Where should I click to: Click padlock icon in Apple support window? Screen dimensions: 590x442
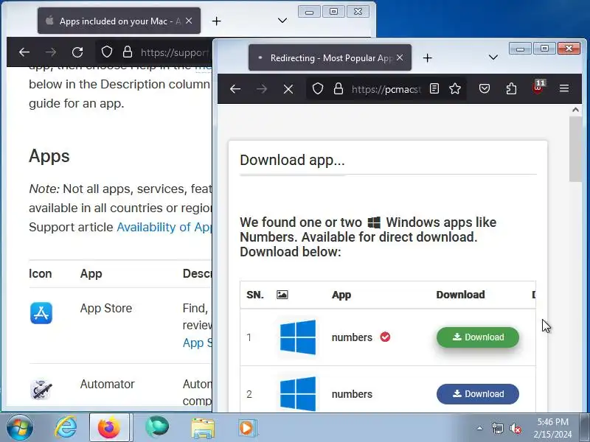(x=128, y=52)
